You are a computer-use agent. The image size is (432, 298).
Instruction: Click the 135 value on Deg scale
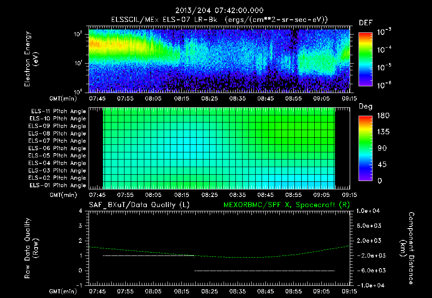383,132
